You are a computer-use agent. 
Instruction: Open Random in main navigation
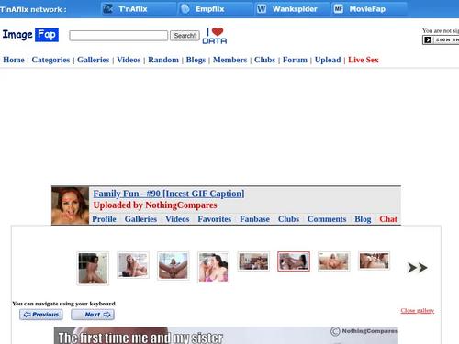point(163,60)
